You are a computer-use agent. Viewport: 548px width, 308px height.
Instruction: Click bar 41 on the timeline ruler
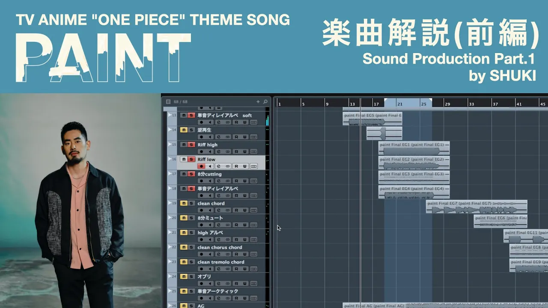[x=519, y=104]
